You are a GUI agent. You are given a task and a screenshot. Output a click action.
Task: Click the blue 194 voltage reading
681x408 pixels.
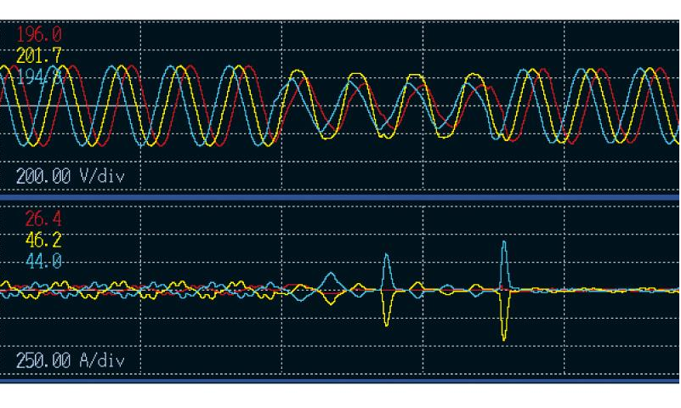pos(40,77)
